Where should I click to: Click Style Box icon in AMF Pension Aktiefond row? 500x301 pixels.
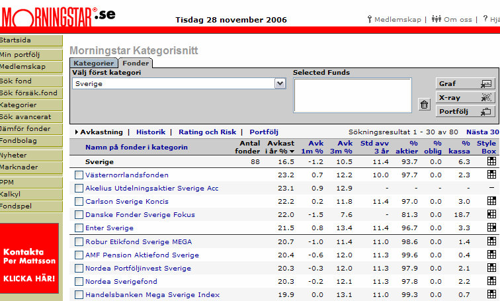pos(491,255)
